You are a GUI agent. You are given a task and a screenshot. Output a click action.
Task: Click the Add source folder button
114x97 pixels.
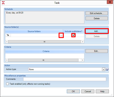[x=97, y=31]
